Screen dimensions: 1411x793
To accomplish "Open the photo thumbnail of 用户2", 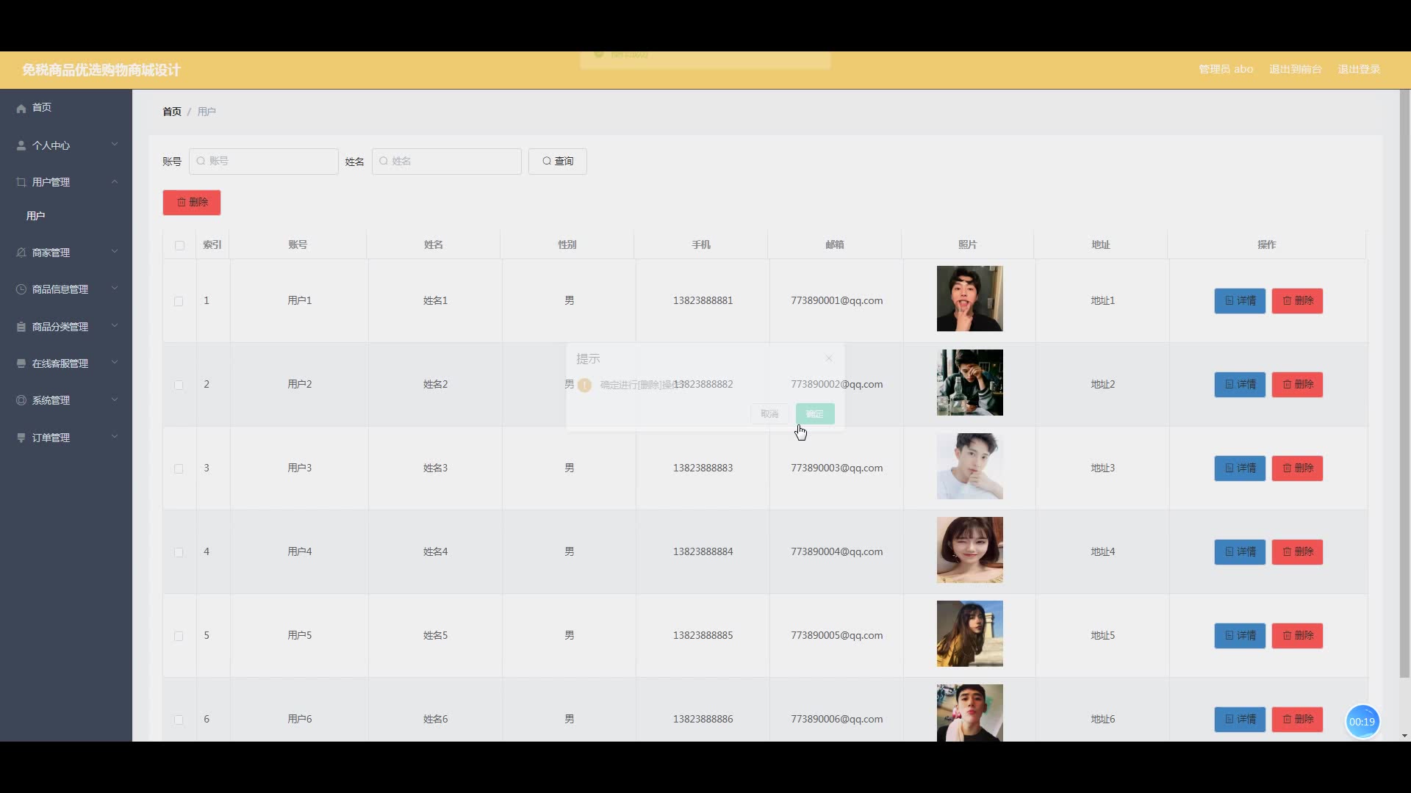I will click(969, 383).
